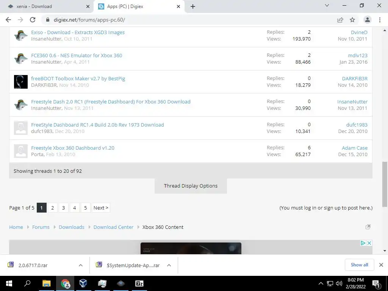Close the xenia - Download tab

(88, 6)
